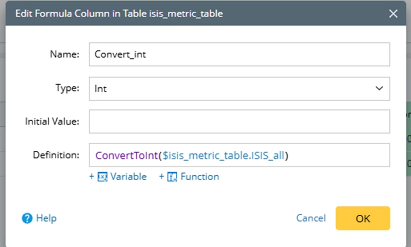Click the dialog title bar text
Screen dimensions: 411x247
[119, 14]
